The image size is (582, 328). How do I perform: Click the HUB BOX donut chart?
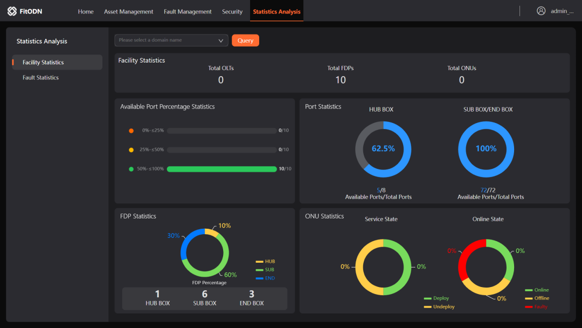[383, 149]
